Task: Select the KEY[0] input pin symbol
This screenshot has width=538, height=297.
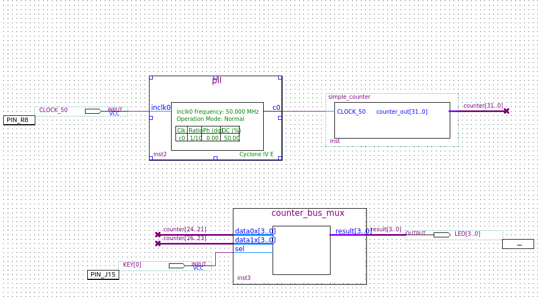Action: [x=177, y=266]
